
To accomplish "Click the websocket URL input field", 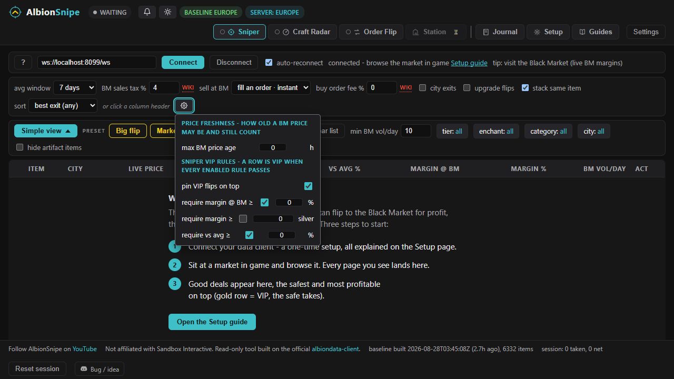I will point(97,62).
